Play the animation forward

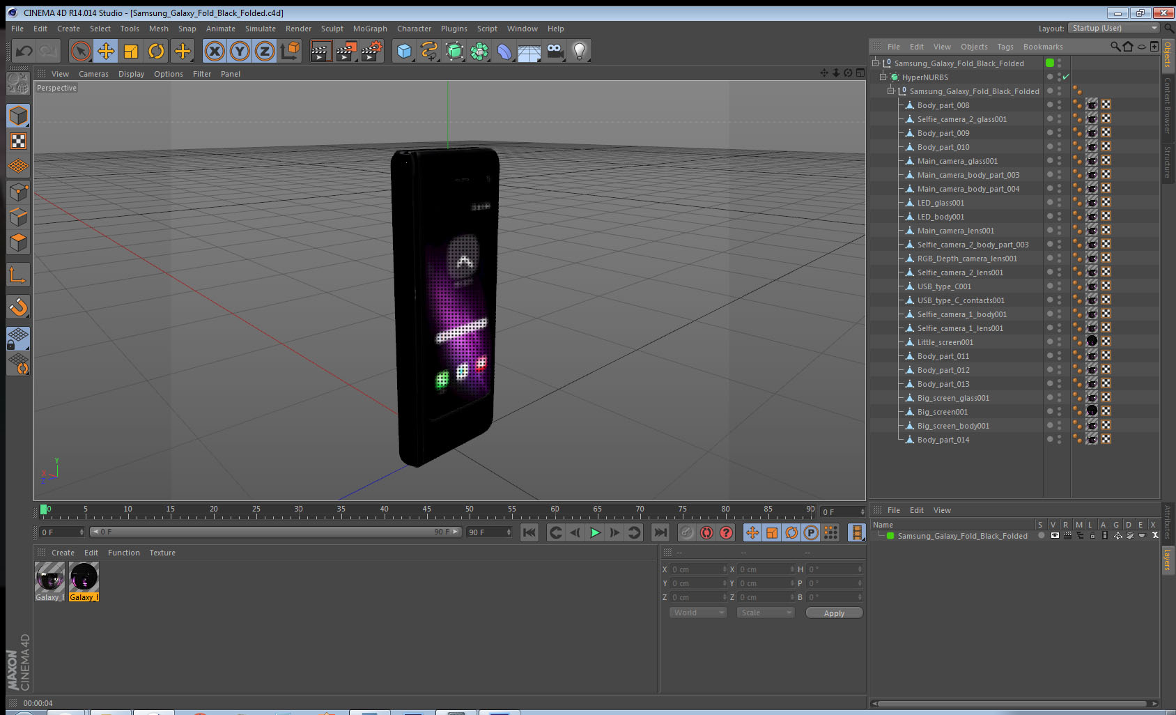click(595, 533)
